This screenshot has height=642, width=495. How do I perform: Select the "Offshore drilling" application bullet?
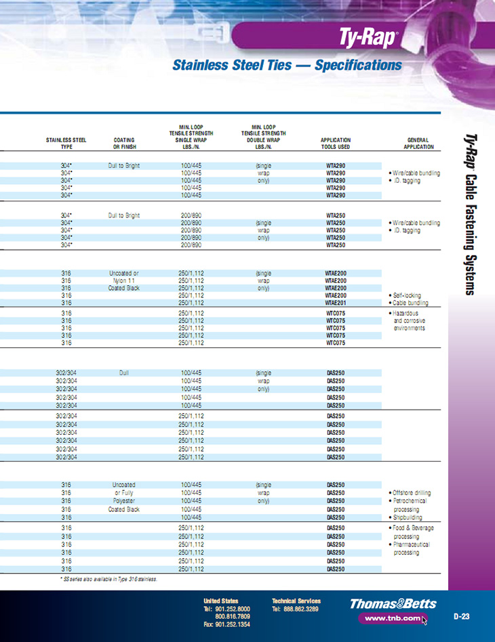pyautogui.click(x=410, y=493)
